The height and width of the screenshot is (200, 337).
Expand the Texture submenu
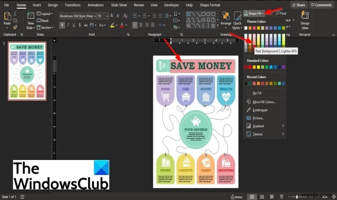[265, 134]
